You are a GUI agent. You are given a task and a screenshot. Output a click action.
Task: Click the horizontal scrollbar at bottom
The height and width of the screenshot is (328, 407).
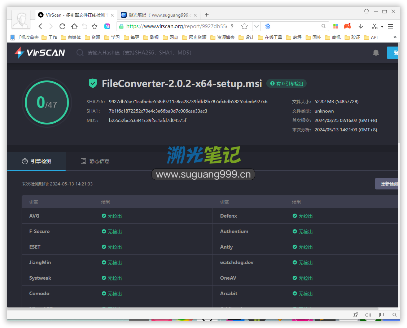(x=193, y=309)
